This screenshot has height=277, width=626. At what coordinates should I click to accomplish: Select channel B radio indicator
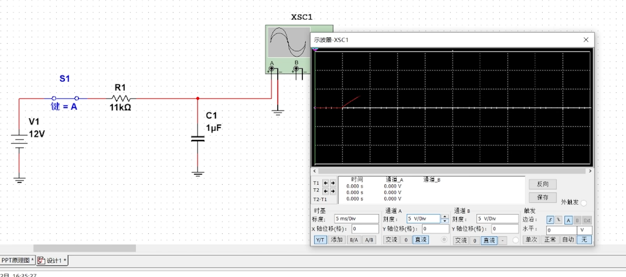[516, 240]
